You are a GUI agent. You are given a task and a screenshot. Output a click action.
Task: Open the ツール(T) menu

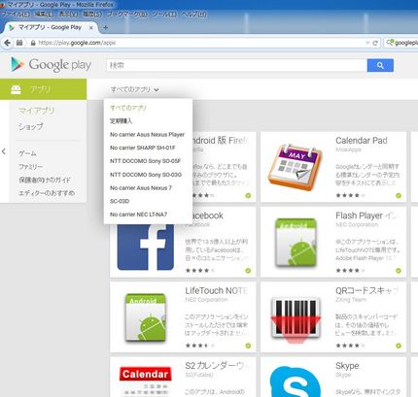coord(164,14)
